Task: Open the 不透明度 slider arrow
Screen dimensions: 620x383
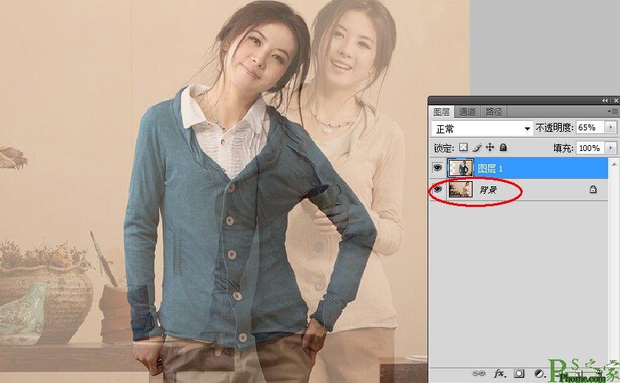Action: point(610,127)
